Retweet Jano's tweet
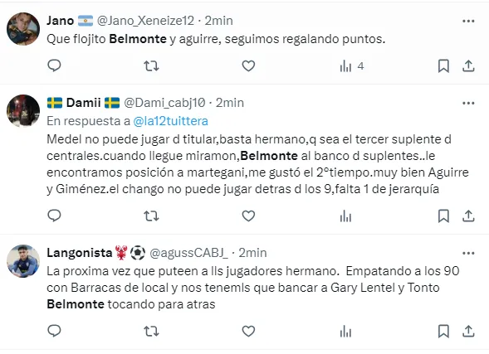 click(151, 66)
